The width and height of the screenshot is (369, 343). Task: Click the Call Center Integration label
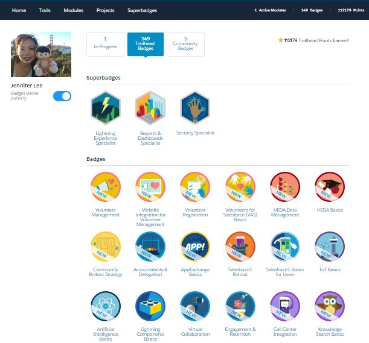click(285, 332)
